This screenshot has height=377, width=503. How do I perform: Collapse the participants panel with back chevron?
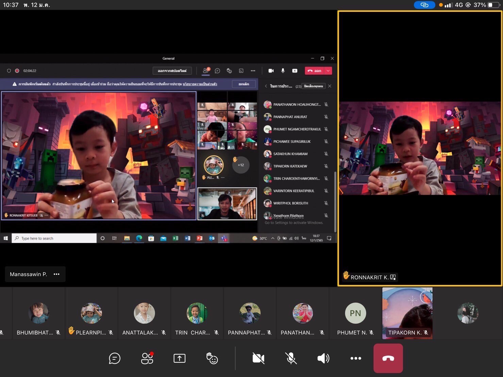(x=266, y=86)
